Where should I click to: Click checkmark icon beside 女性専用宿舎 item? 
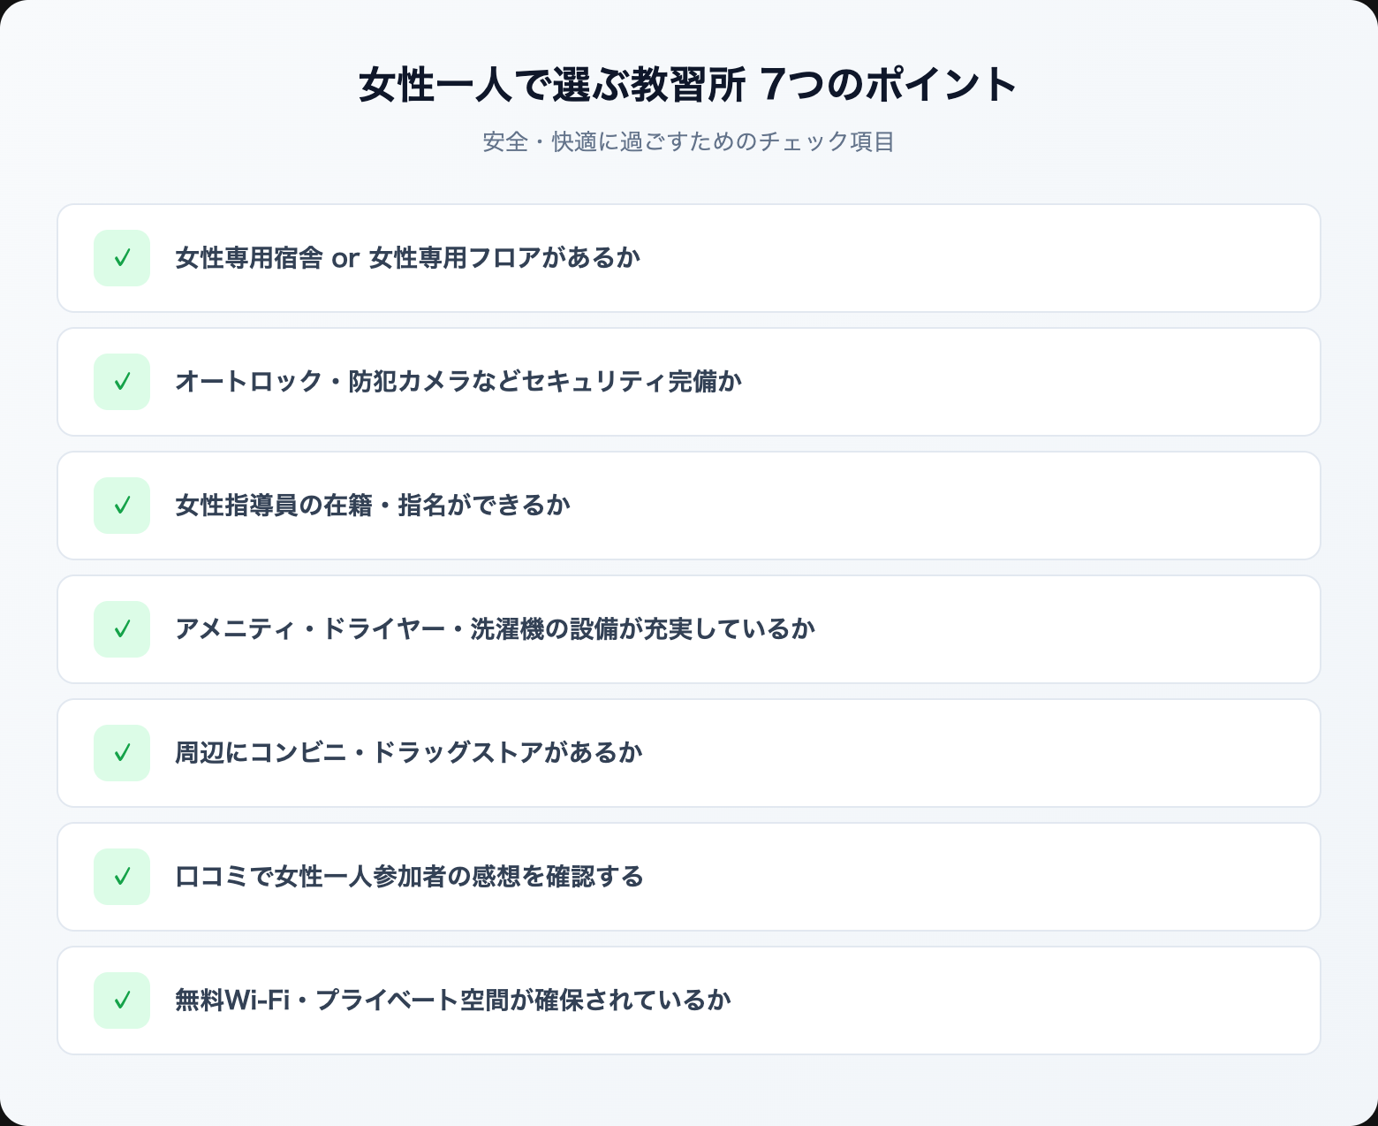[122, 258]
